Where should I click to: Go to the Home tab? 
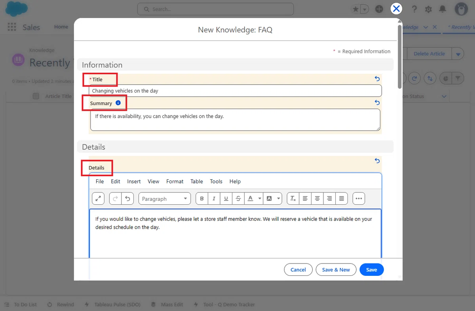(x=61, y=27)
